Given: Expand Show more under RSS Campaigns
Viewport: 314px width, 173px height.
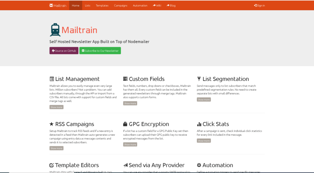Looking at the screenshot, I should click(x=56, y=148).
